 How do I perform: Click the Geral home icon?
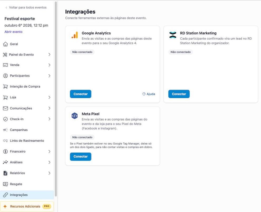point(6,44)
